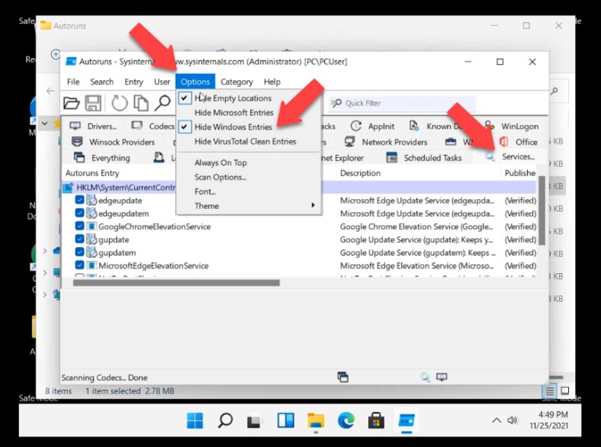The width and height of the screenshot is (601, 447).
Task: Switch to the Everything tab
Action: (102, 158)
